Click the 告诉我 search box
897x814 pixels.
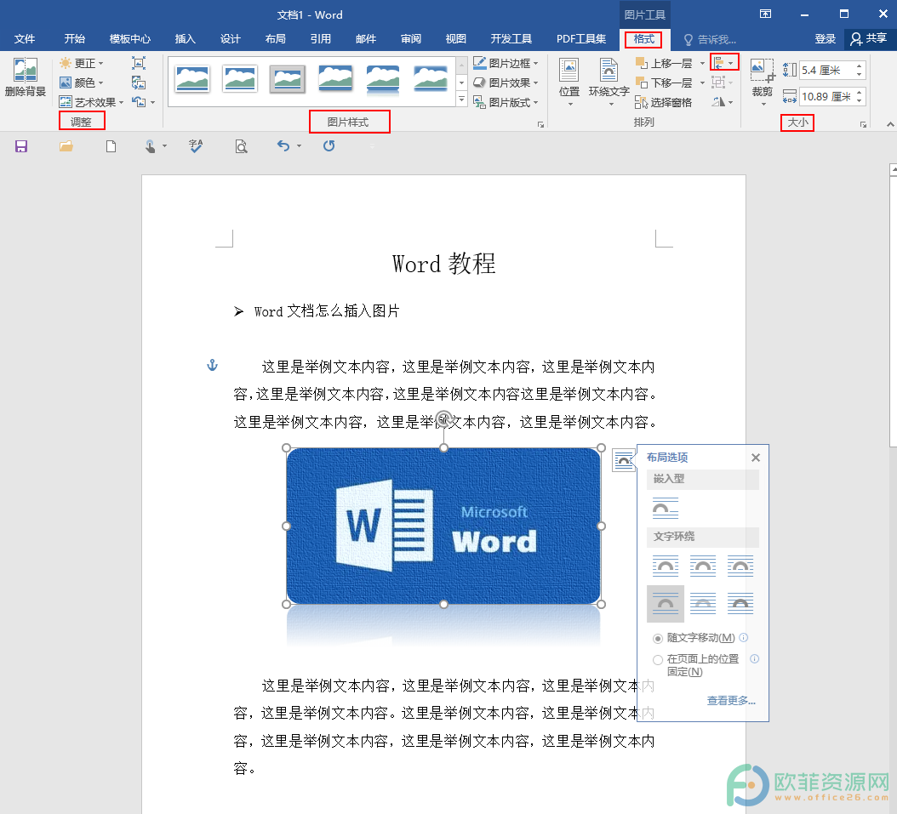click(x=710, y=39)
